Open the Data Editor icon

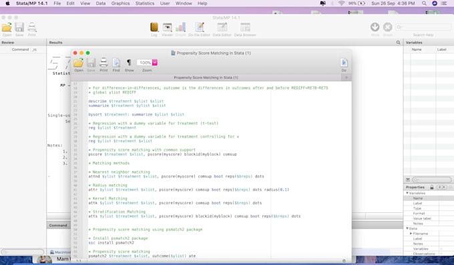222,27
